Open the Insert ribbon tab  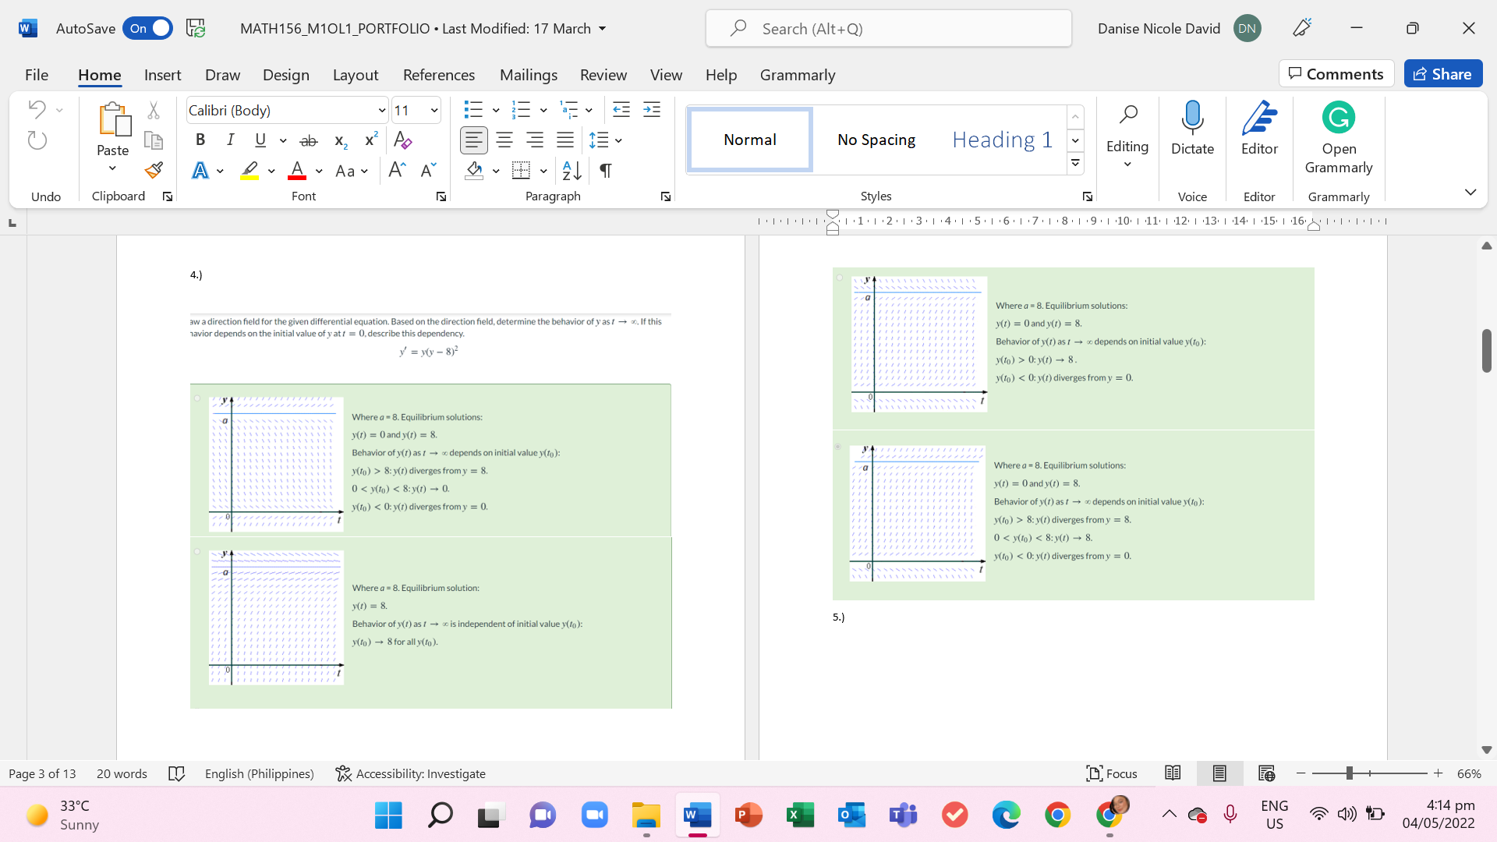(x=161, y=74)
